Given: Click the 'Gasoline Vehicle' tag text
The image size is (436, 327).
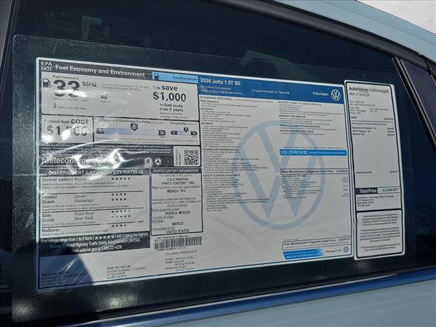Looking at the screenshot, I should [x=185, y=78].
